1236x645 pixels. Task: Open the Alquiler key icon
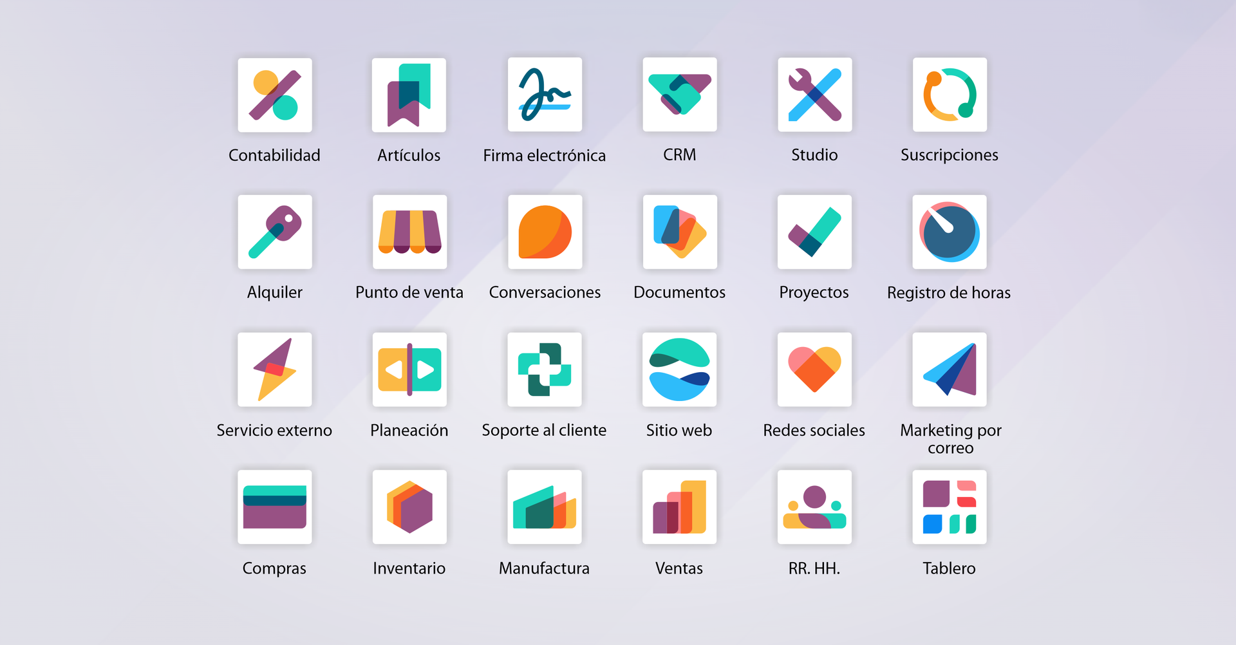(x=275, y=232)
